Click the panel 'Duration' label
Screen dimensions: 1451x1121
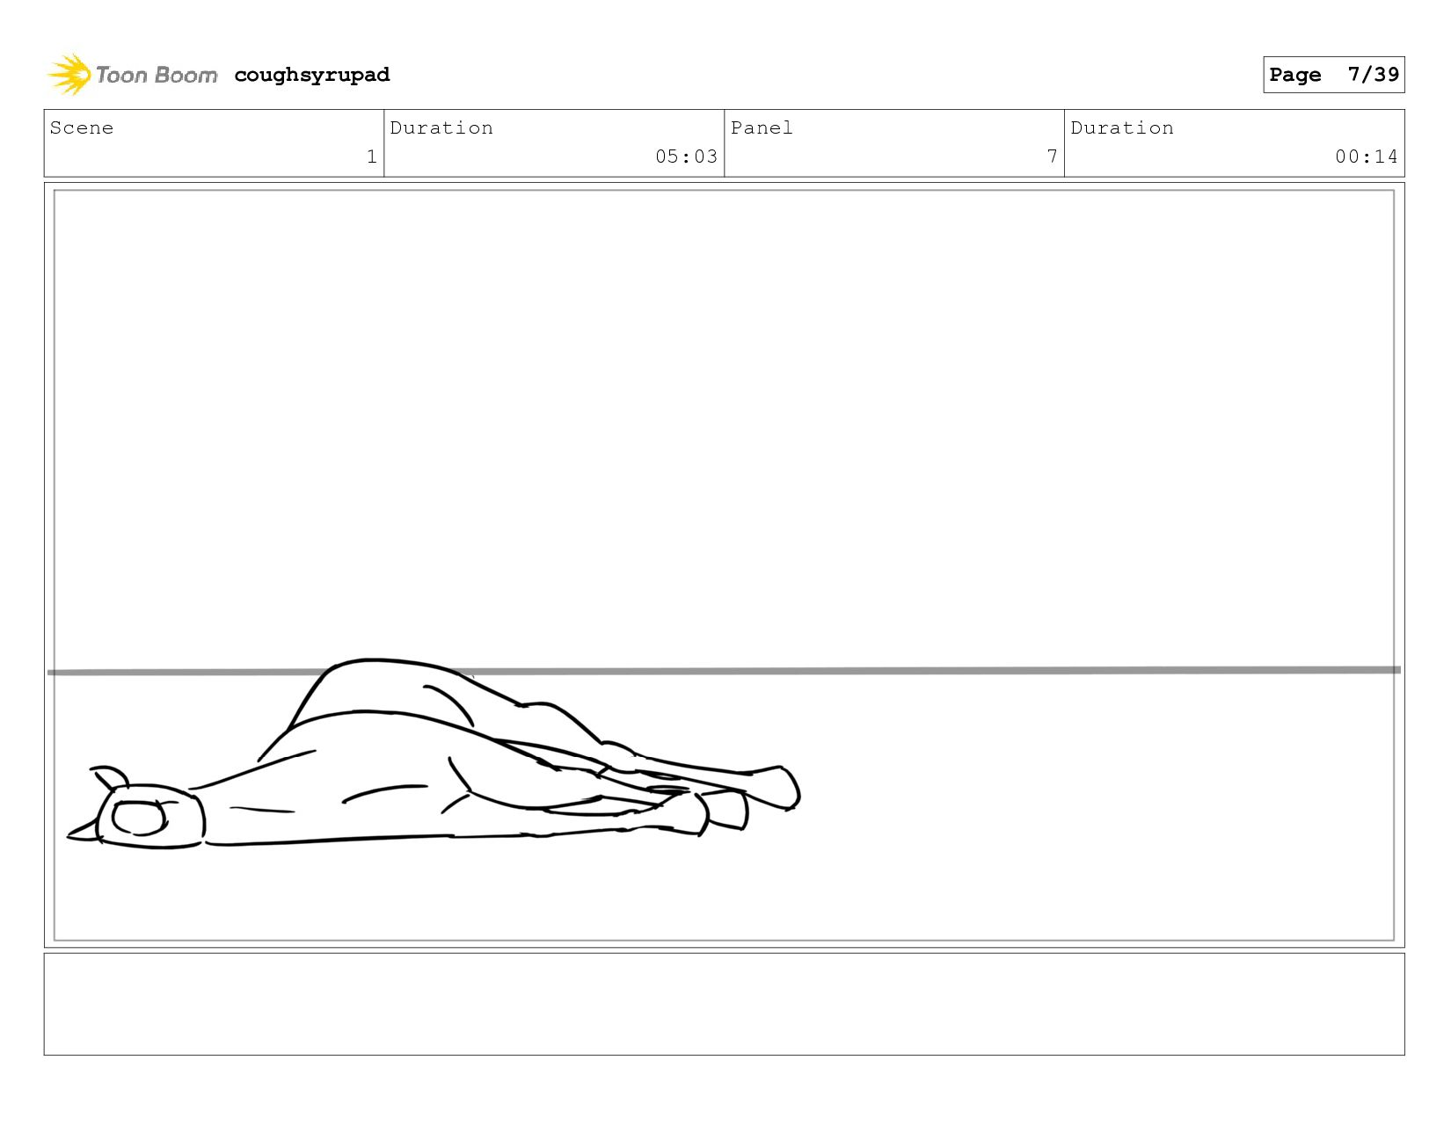tap(1122, 128)
